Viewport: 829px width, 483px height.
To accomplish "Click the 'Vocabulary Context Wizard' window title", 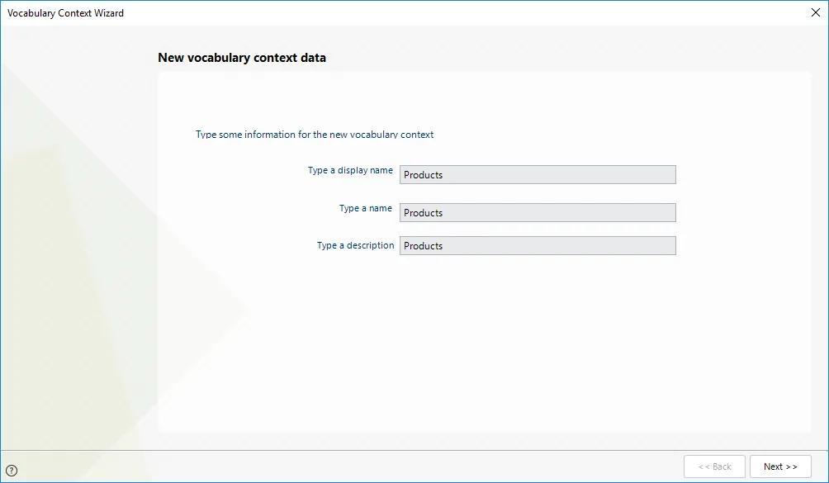I will 65,13.
